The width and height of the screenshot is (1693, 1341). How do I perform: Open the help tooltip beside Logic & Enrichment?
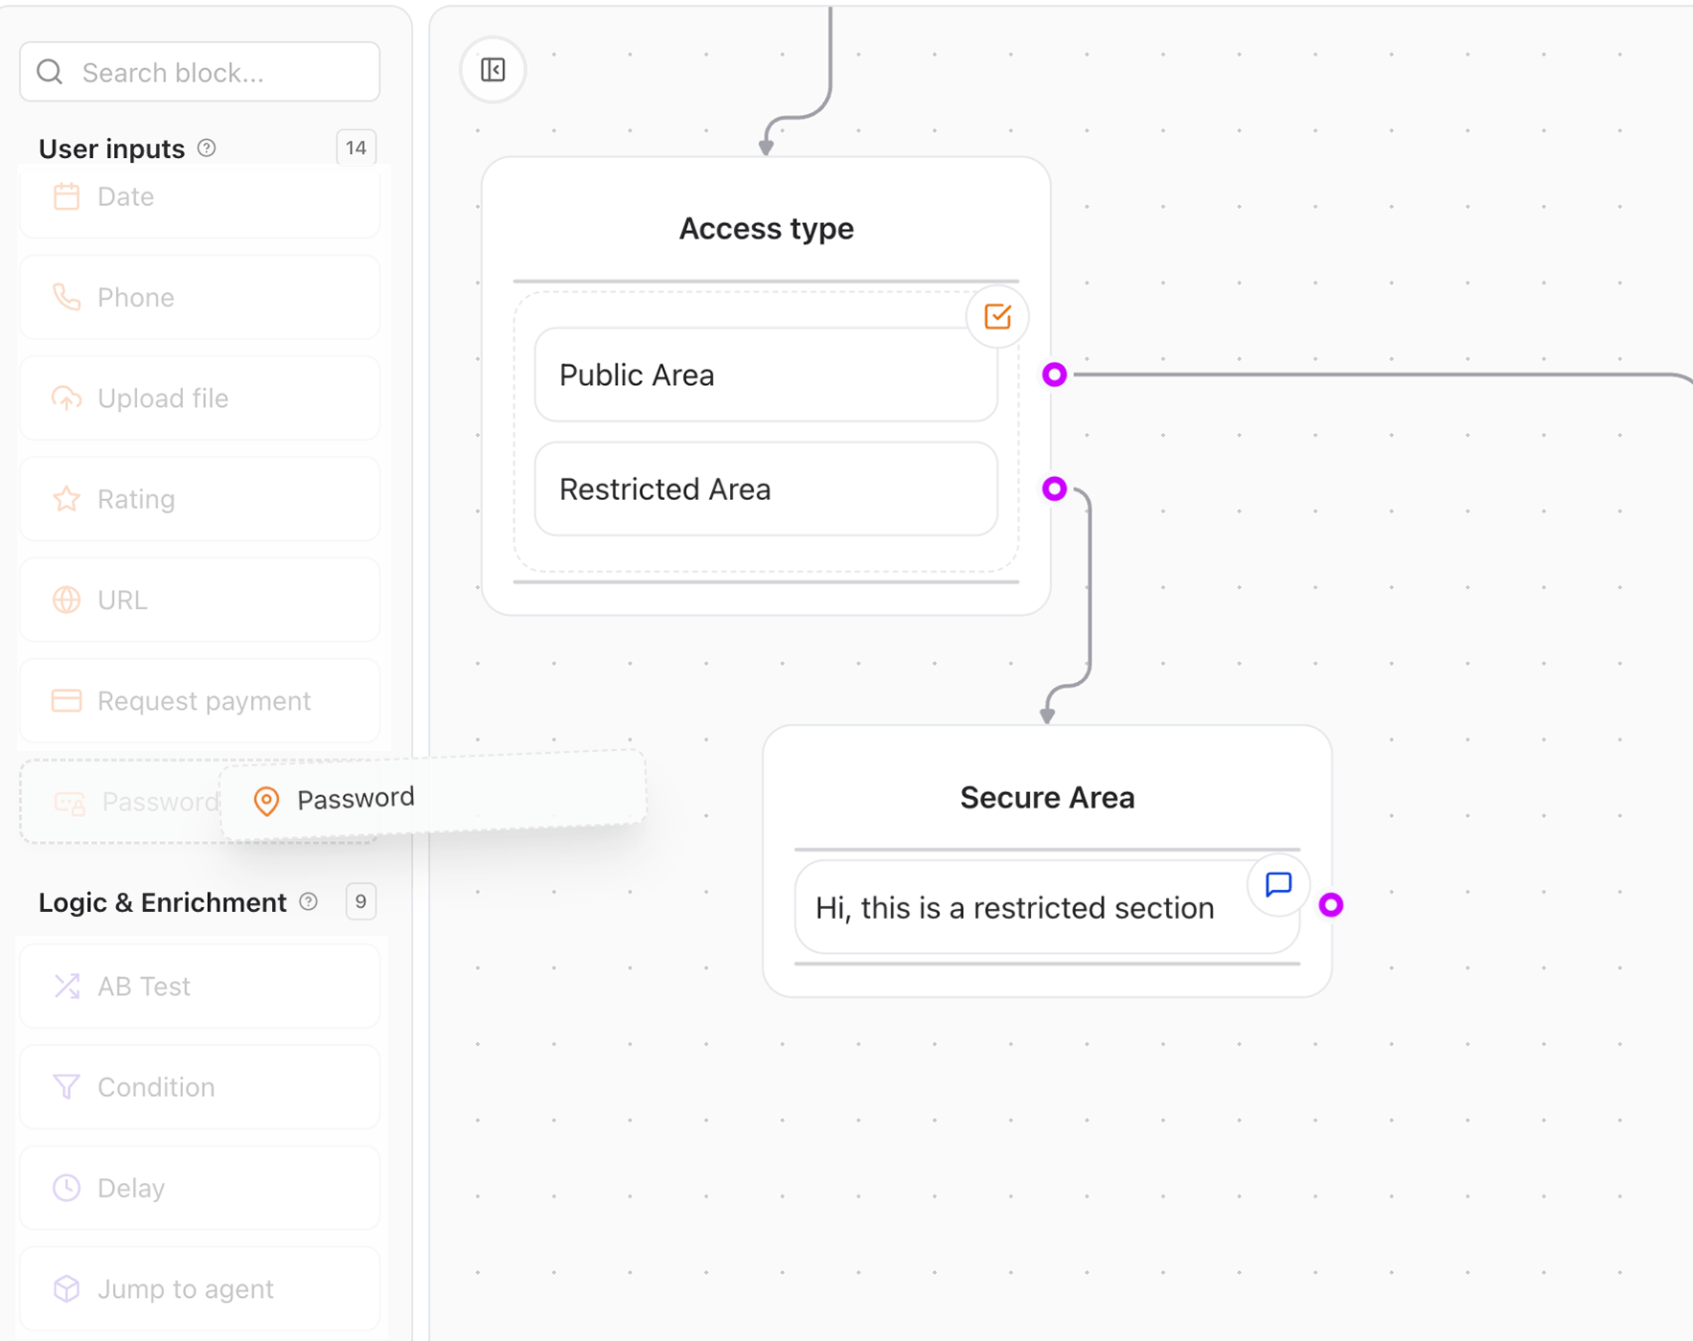(x=308, y=901)
